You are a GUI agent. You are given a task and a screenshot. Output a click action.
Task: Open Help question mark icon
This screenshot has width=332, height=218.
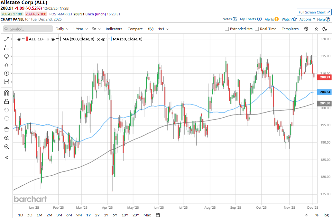(327, 20)
